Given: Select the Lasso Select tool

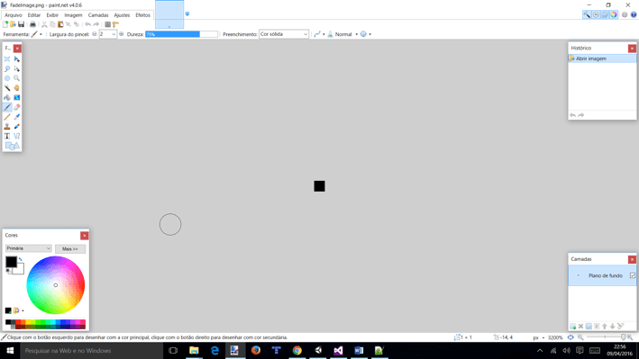Looking at the screenshot, I should (x=7, y=68).
